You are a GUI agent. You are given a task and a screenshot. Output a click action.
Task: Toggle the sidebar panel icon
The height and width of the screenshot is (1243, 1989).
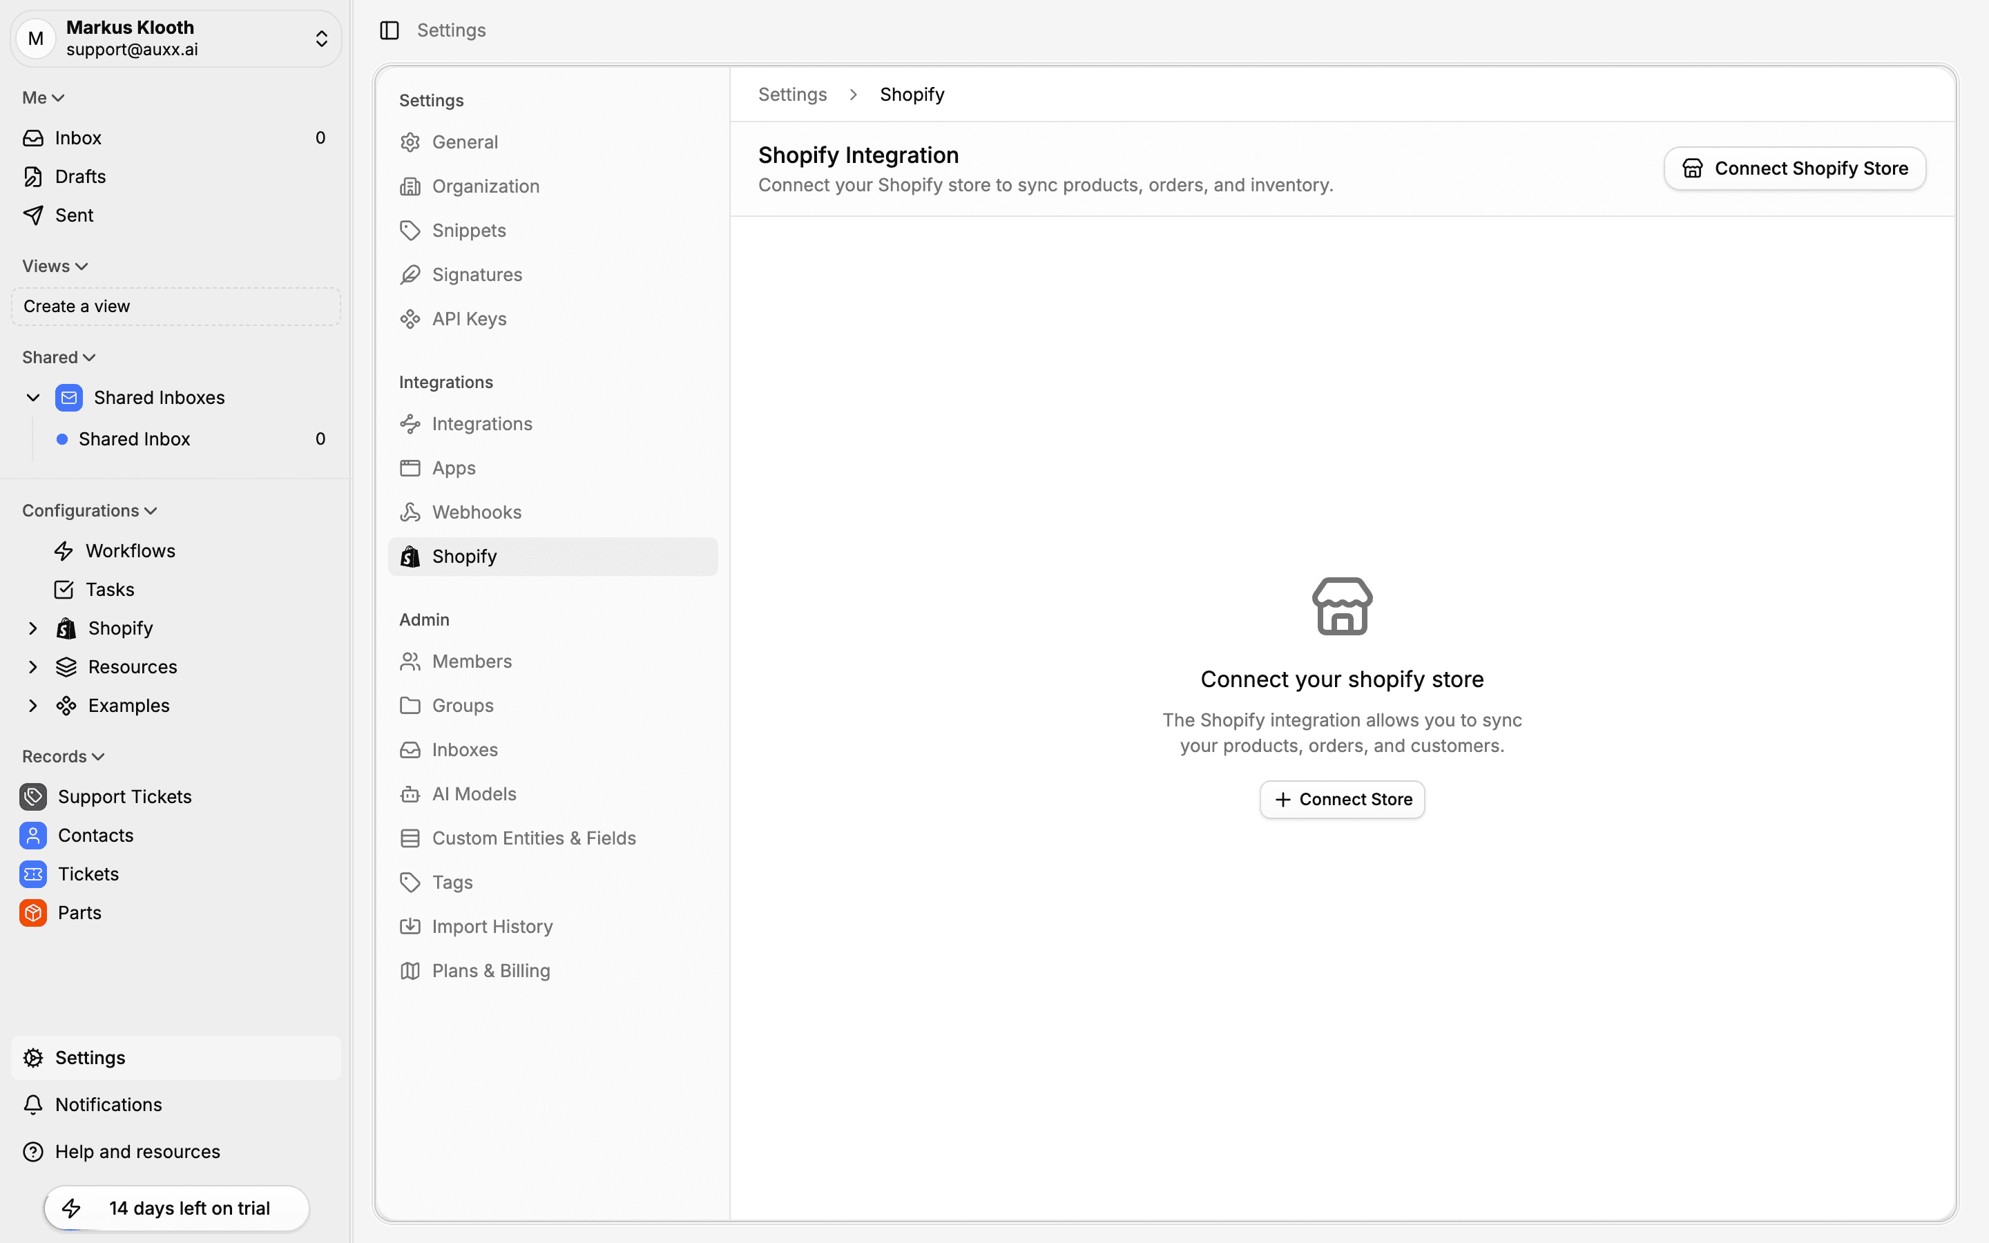pyautogui.click(x=390, y=30)
